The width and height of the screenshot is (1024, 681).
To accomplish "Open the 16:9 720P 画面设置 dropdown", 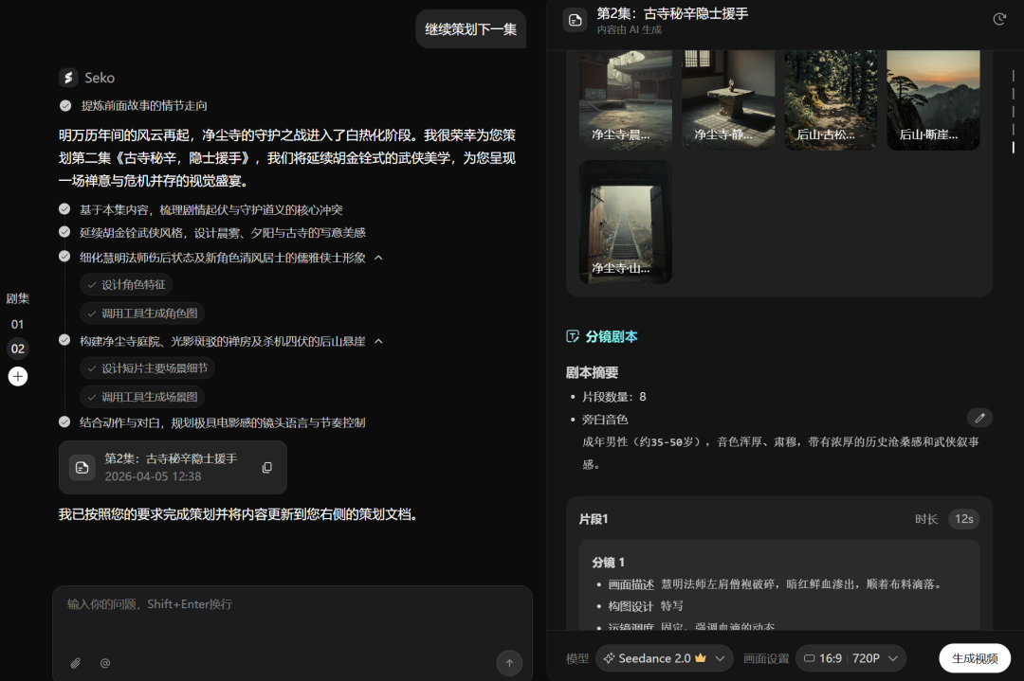I will 850,657.
